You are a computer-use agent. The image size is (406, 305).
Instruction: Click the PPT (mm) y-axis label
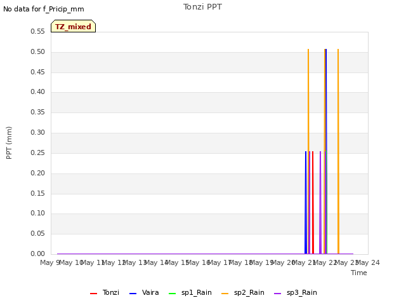pyautogui.click(x=9, y=143)
